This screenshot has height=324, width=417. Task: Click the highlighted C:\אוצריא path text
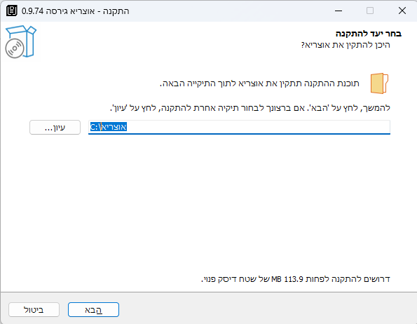[x=108, y=127]
